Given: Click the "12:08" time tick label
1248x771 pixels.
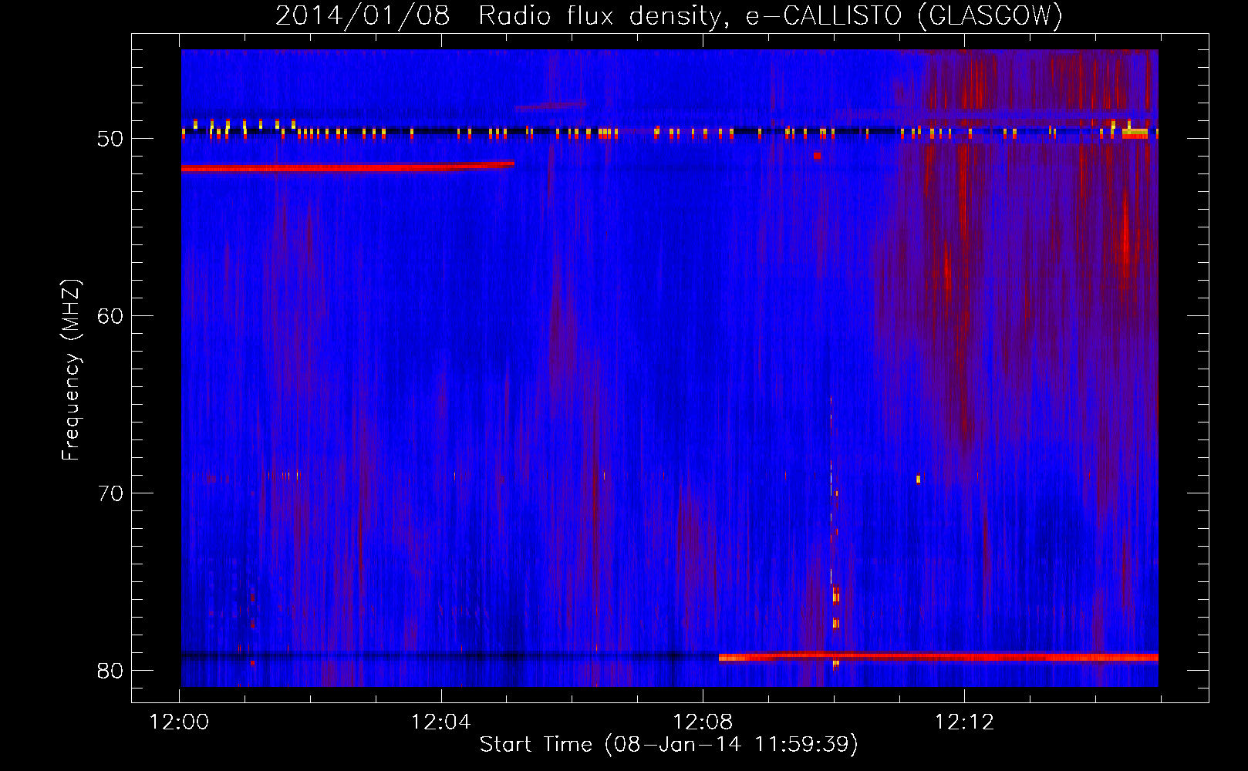Looking at the screenshot, I should pos(703,722).
